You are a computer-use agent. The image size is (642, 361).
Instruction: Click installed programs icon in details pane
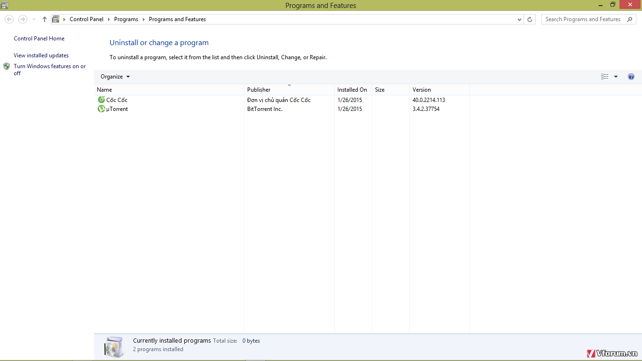click(114, 347)
